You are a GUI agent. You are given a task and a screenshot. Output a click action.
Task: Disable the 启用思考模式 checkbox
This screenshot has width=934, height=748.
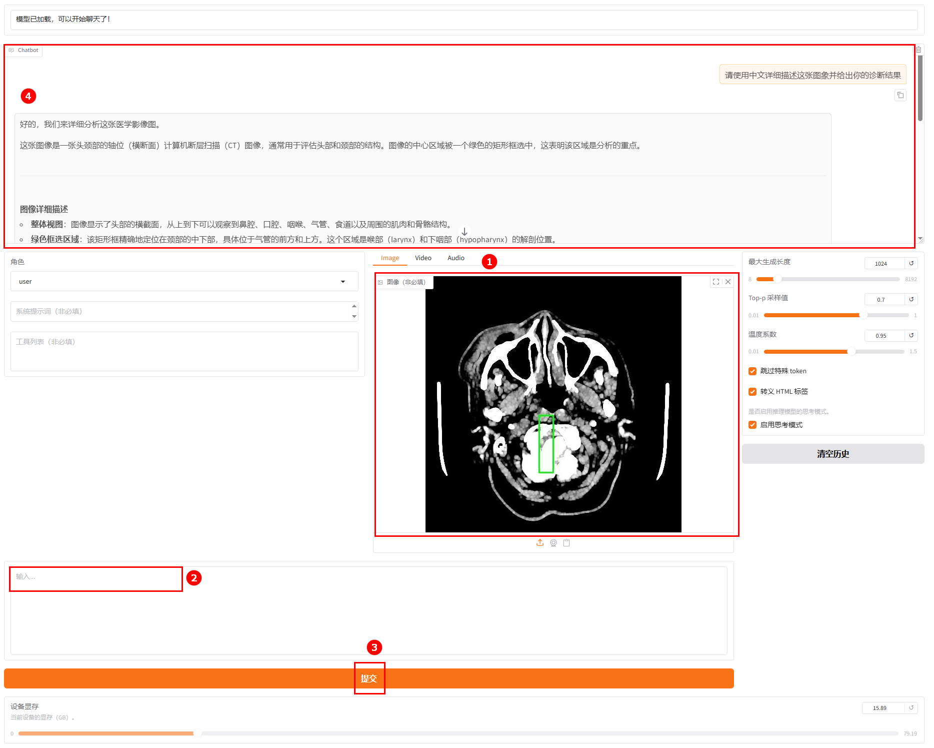(x=752, y=425)
